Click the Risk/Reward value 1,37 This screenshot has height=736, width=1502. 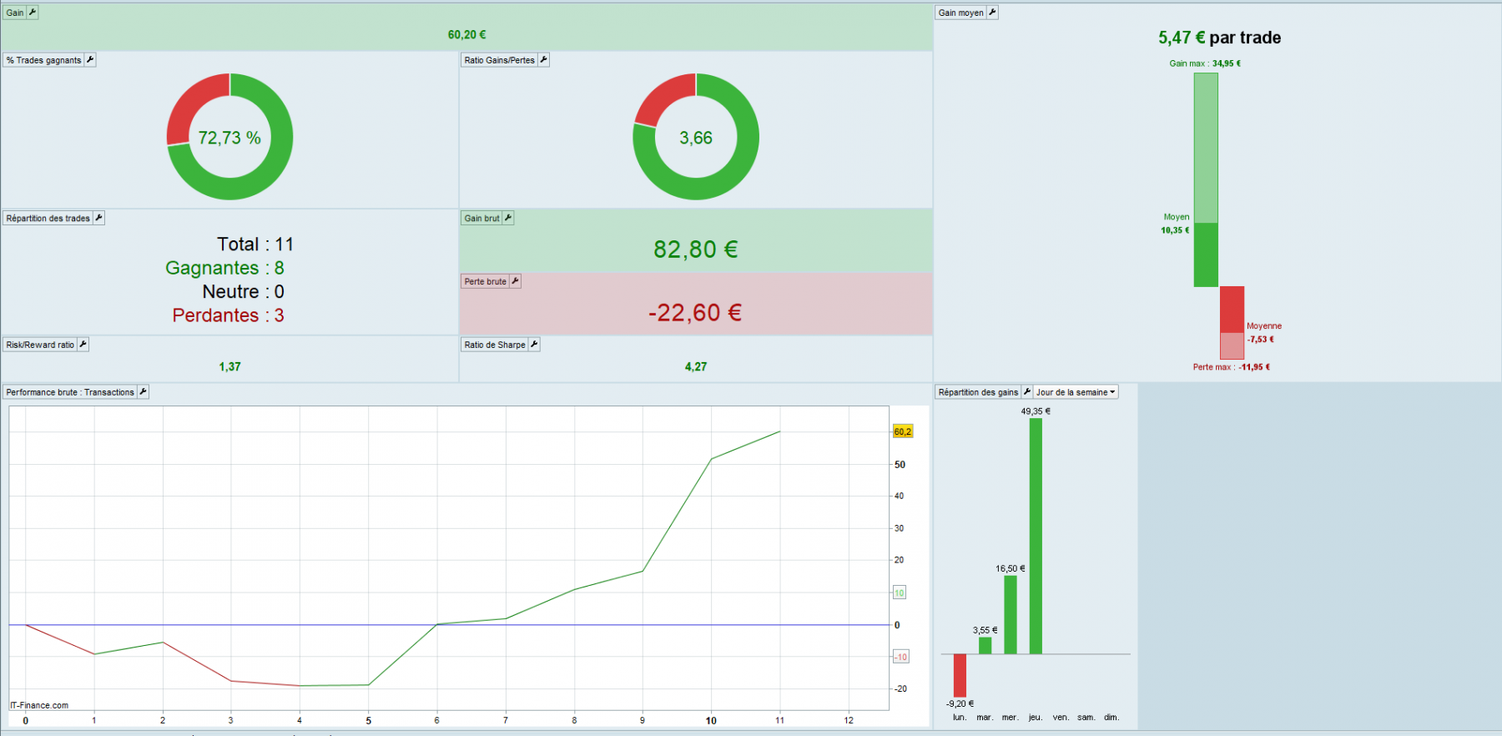click(x=229, y=366)
